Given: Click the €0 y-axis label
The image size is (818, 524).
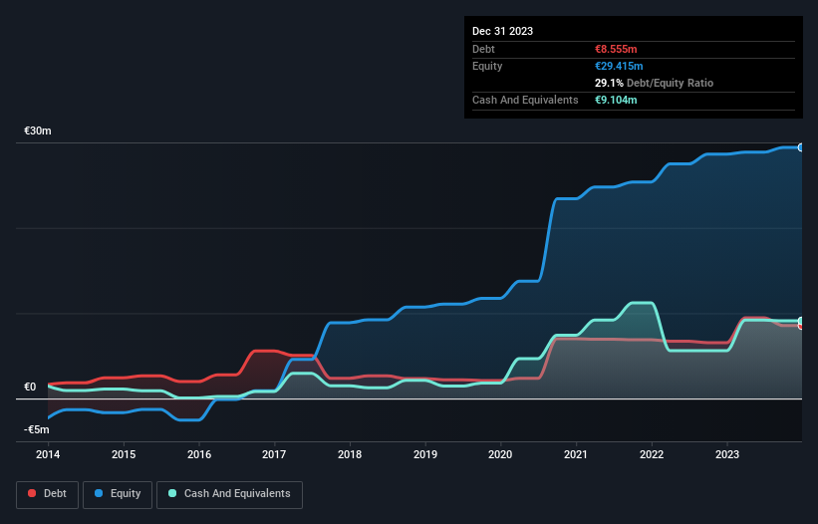Looking at the screenshot, I should pyautogui.click(x=30, y=387).
